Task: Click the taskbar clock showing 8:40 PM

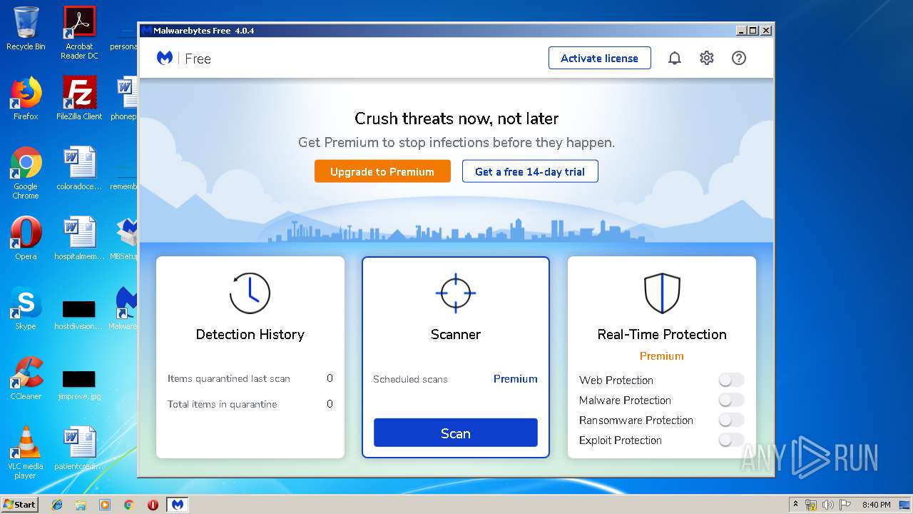Action: pyautogui.click(x=876, y=505)
